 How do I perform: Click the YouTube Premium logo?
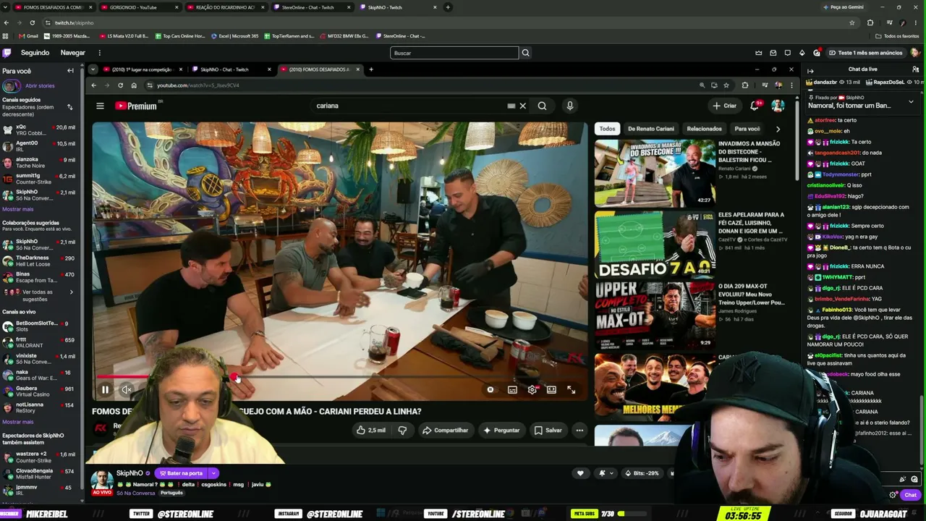136,106
